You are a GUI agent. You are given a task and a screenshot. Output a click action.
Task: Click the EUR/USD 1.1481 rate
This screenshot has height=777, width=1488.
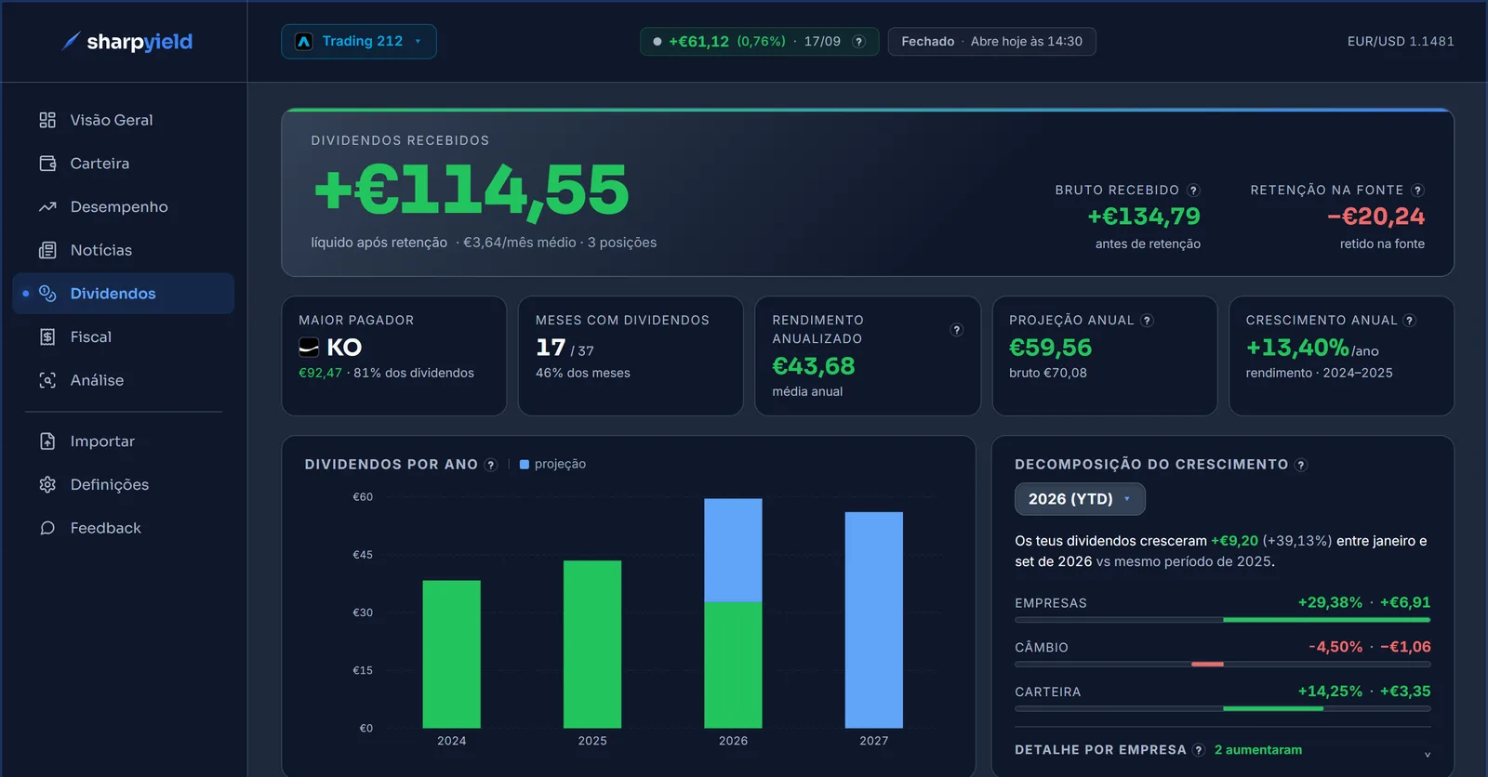click(x=1401, y=42)
